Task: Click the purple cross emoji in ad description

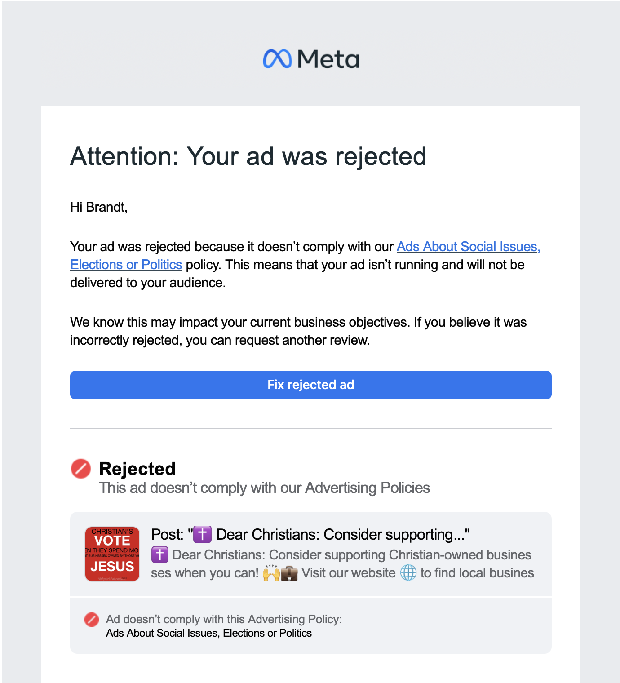Action: [160, 555]
